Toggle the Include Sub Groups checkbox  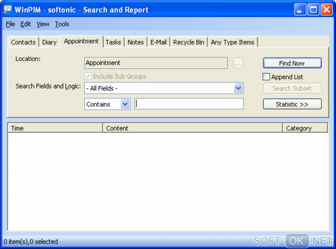[88, 76]
